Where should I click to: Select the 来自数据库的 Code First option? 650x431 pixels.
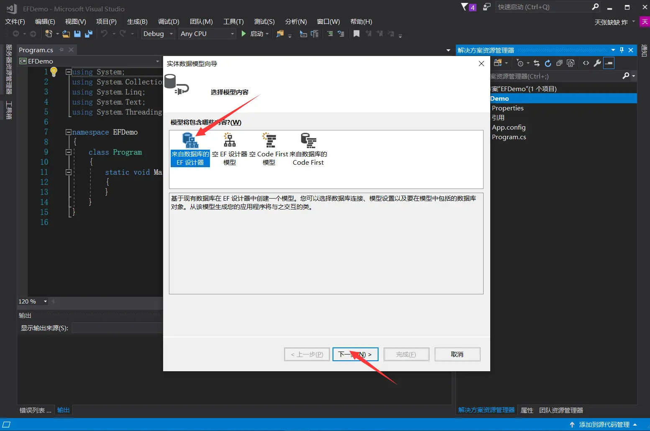coord(308,149)
